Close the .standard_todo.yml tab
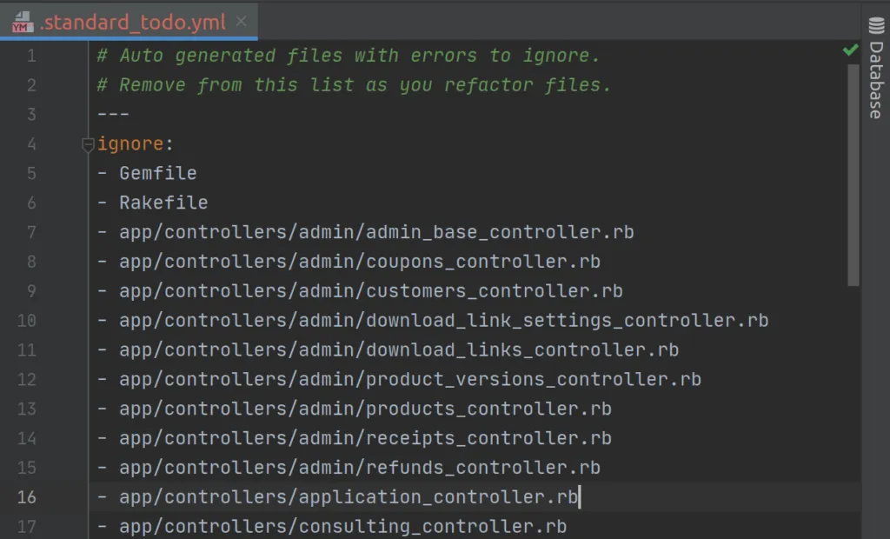This screenshot has width=890, height=539. (x=242, y=22)
